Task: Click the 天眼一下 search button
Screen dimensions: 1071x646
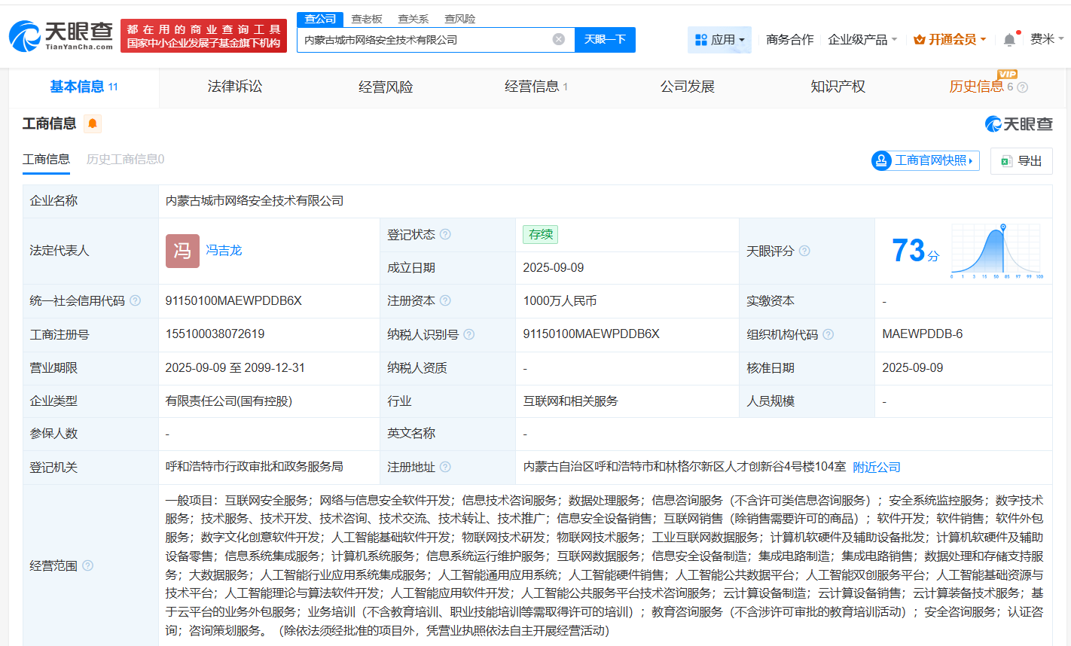Action: pos(605,39)
